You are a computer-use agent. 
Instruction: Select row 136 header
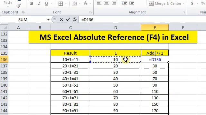pyautogui.click(x=4, y=59)
